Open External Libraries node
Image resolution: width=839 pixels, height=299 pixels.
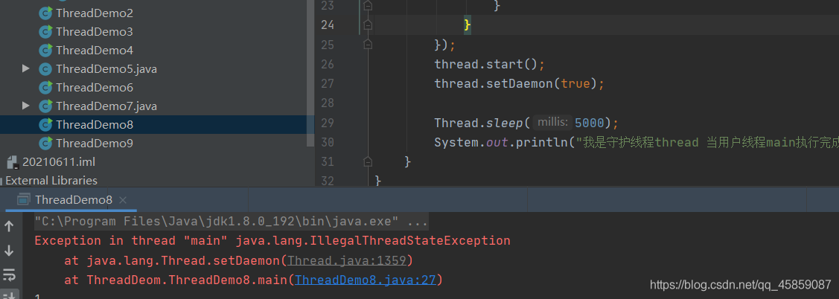51,180
